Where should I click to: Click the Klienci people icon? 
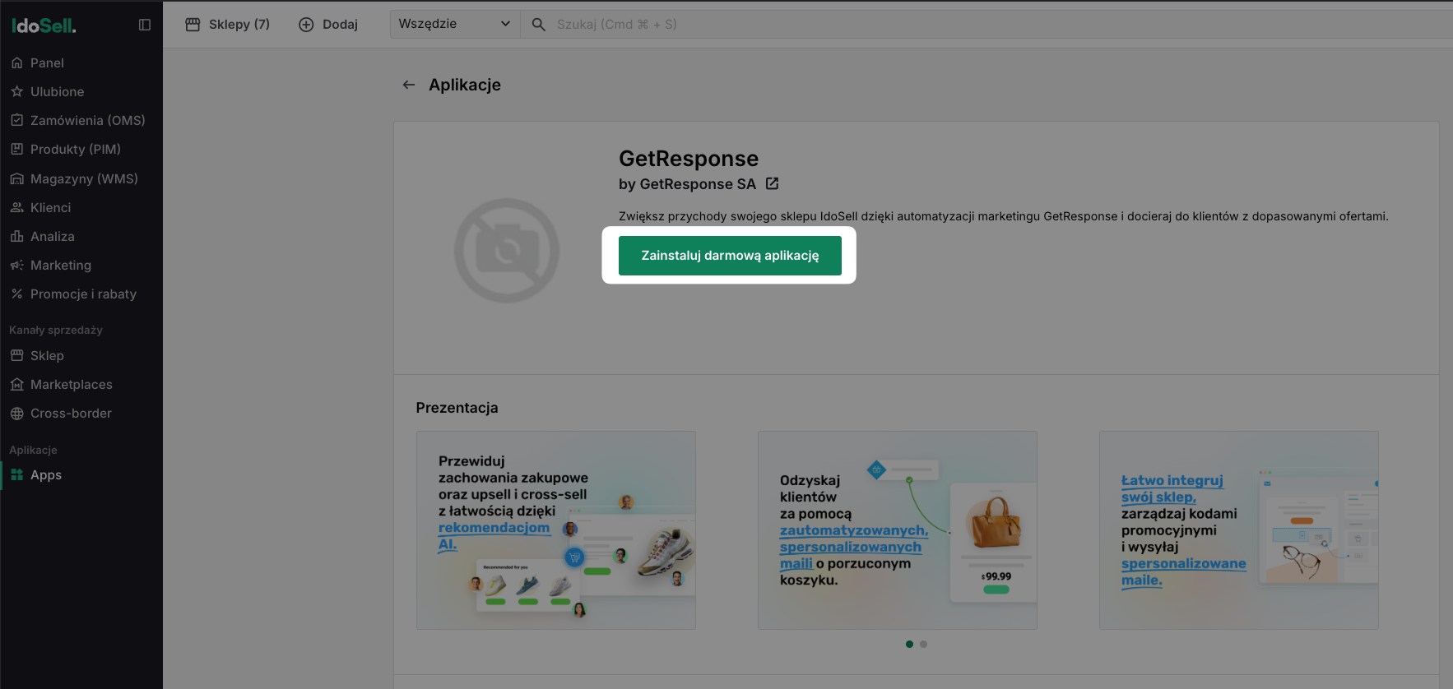[x=16, y=207]
